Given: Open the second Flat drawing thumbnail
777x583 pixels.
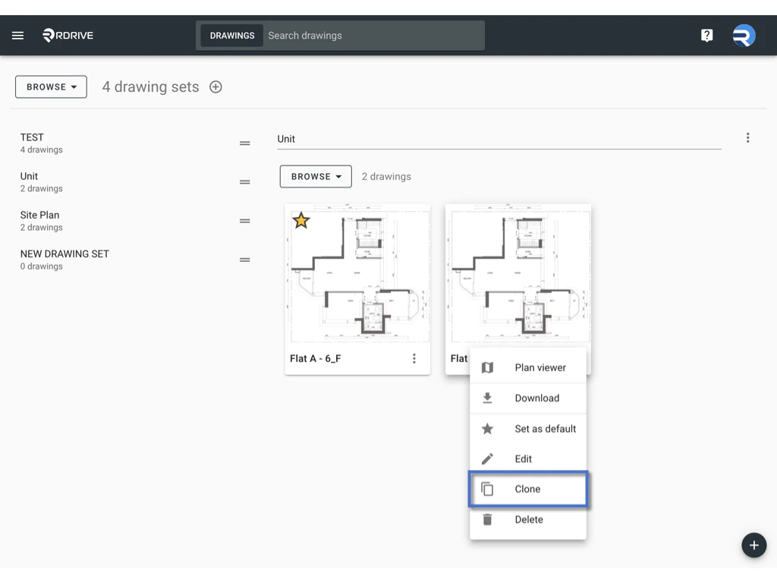Looking at the screenshot, I should [x=517, y=274].
